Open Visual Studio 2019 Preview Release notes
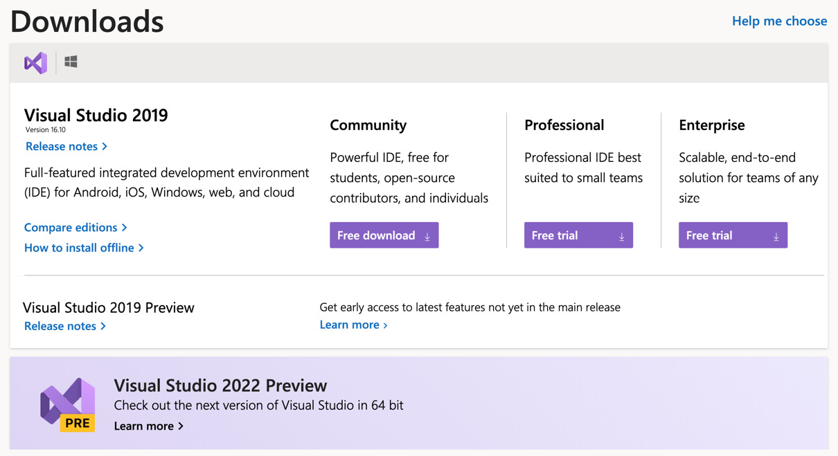The width and height of the screenshot is (838, 456). [65, 326]
